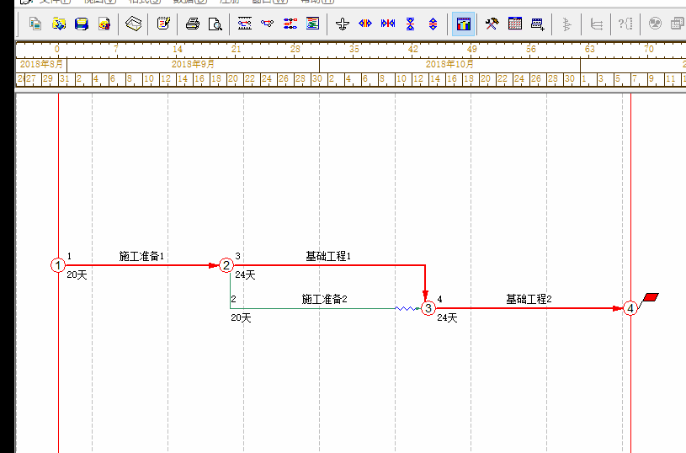Click the 施工准备2 activity label
Screen dimensions: 686x453
324,299
